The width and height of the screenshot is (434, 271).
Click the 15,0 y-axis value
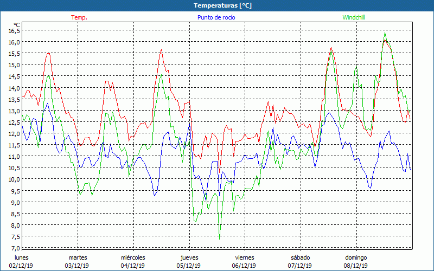point(15,64)
